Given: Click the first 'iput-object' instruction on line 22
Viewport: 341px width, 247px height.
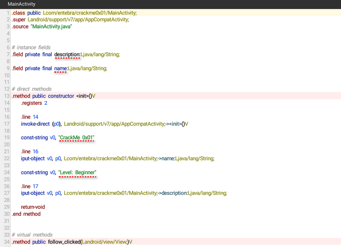Looking at the screenshot, I should [x=33, y=158].
